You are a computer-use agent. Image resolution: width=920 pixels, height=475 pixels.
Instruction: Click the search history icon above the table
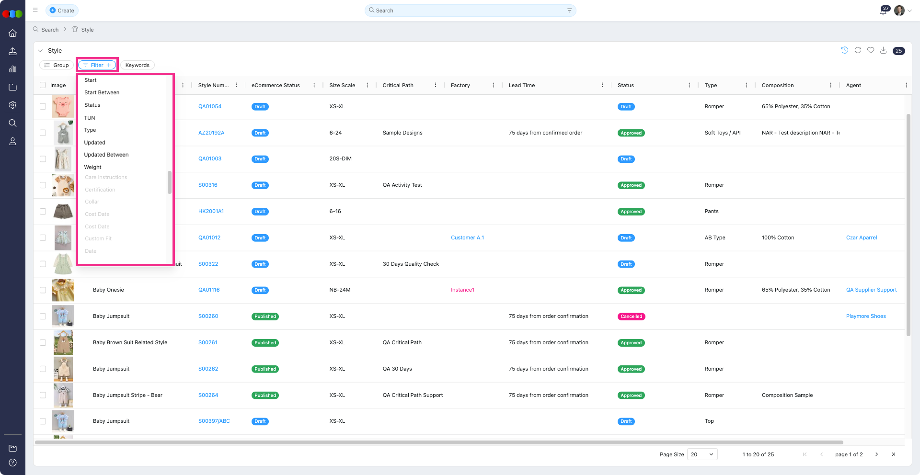point(845,50)
